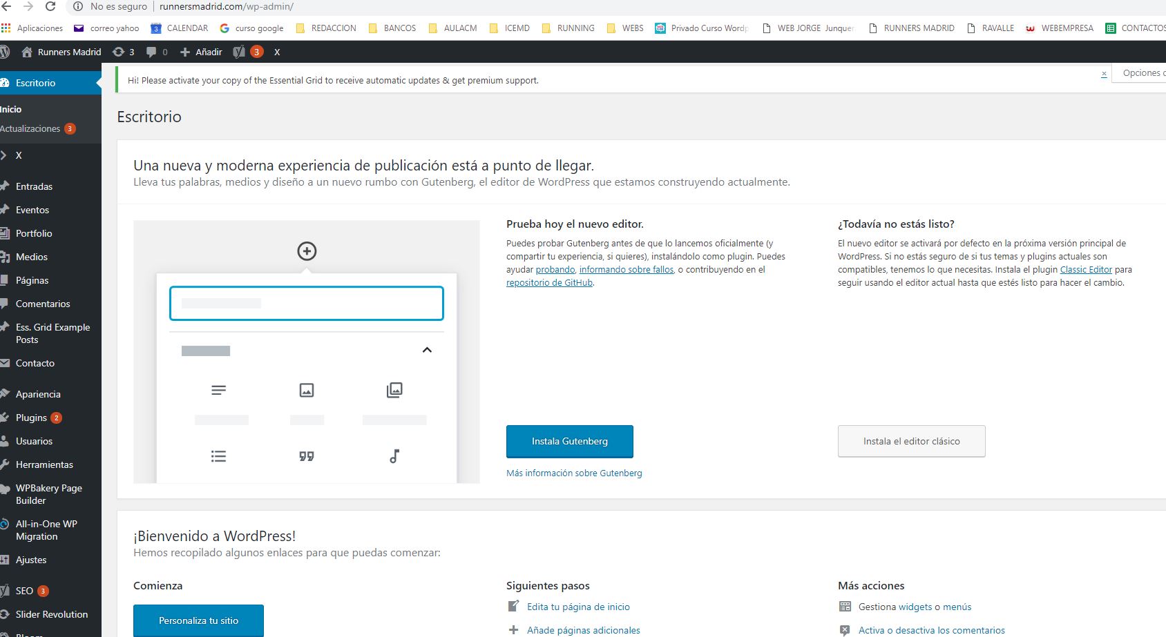The height and width of the screenshot is (637, 1166).
Task: Open the Privado Curso Wordpress bookmark
Action: point(702,28)
